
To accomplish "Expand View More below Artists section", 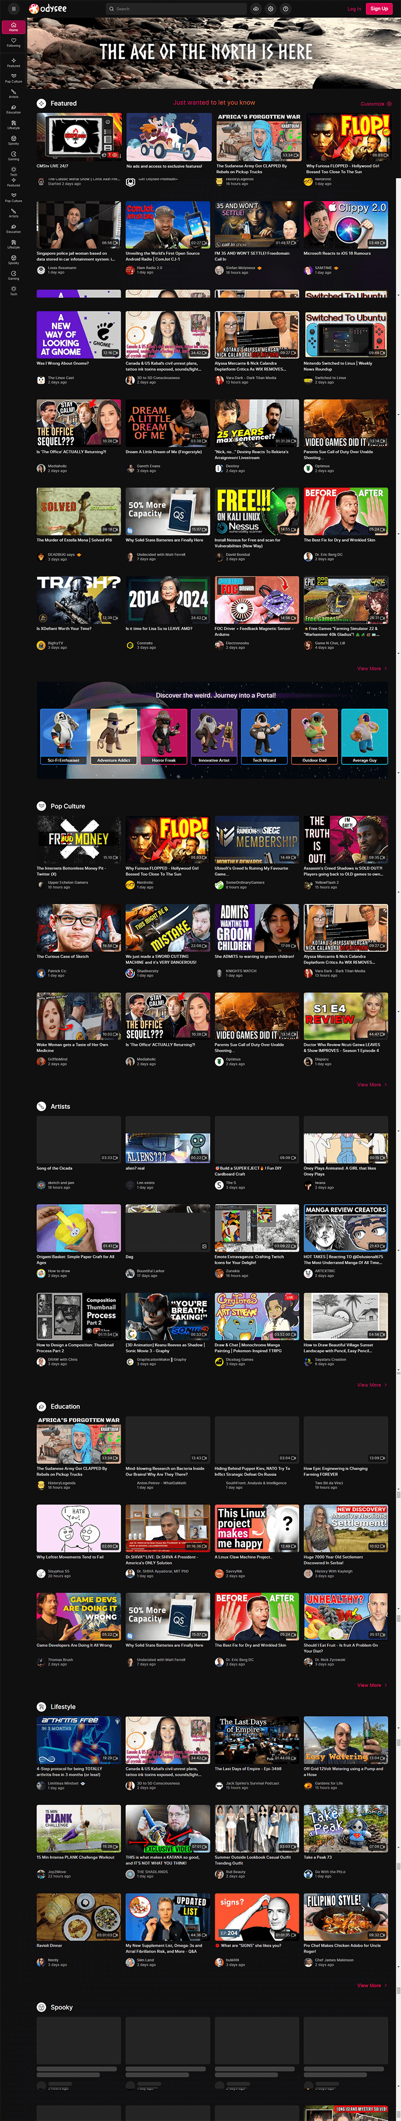I will [x=370, y=1385].
